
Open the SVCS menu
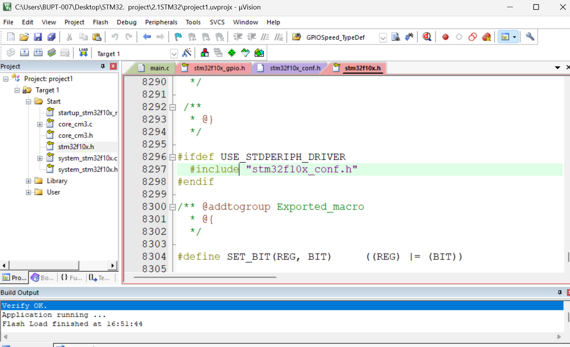pos(217,22)
